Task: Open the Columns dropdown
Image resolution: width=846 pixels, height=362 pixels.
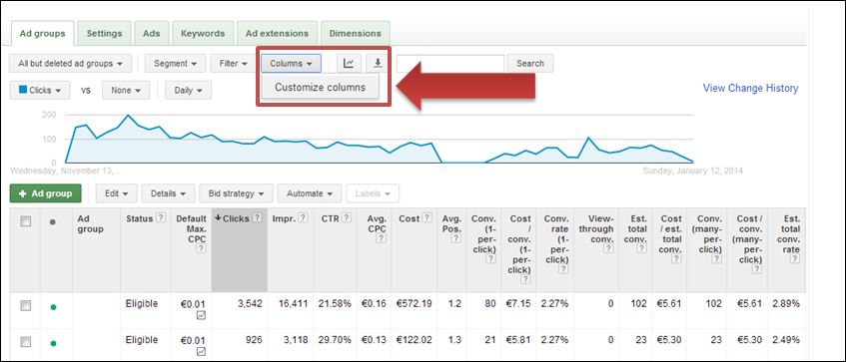Action: click(292, 63)
